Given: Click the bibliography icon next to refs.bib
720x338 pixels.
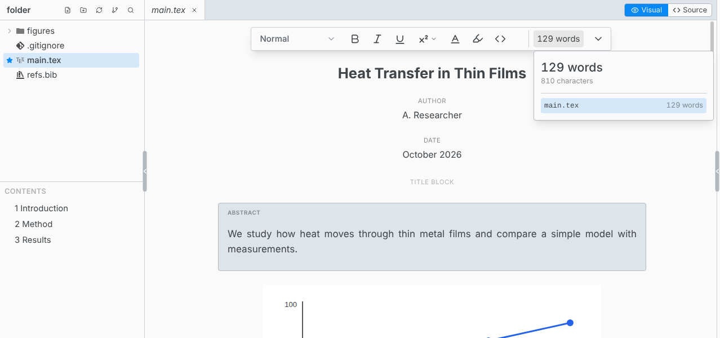Looking at the screenshot, I should click(x=20, y=75).
